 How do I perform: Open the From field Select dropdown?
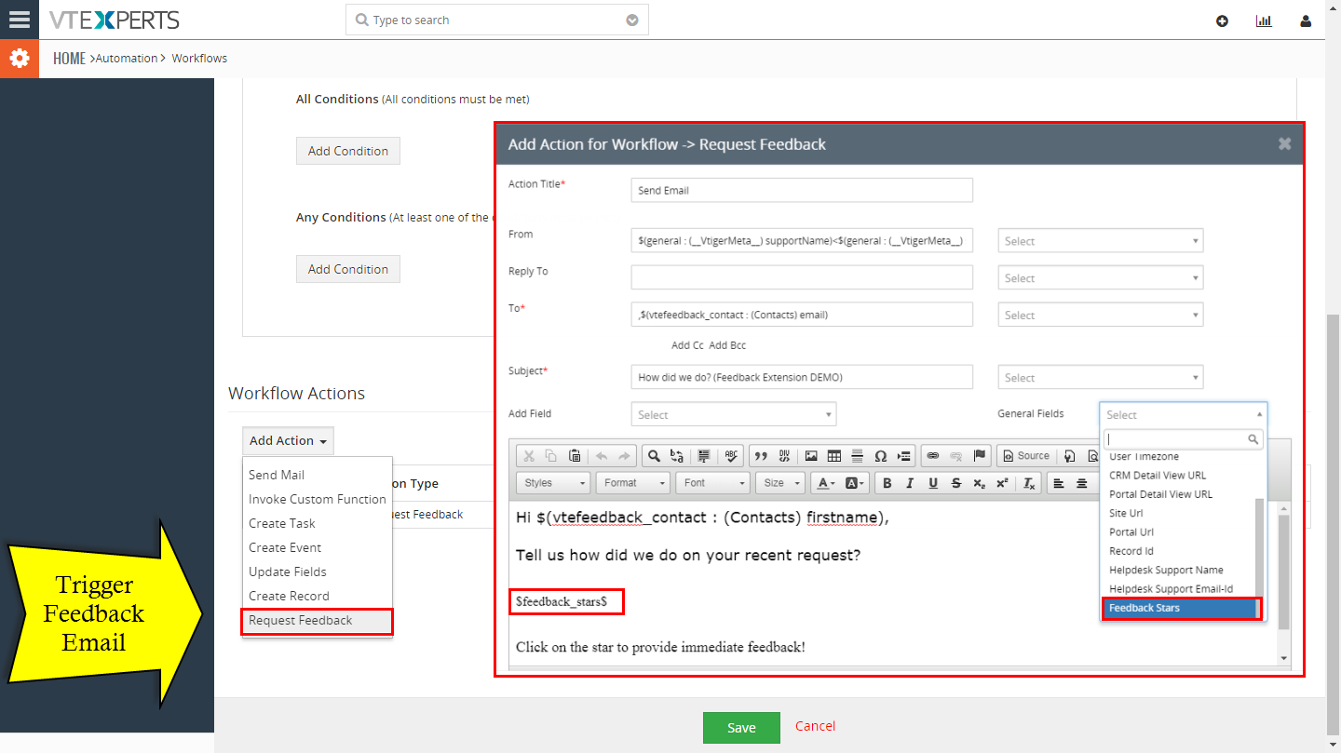click(x=1101, y=241)
